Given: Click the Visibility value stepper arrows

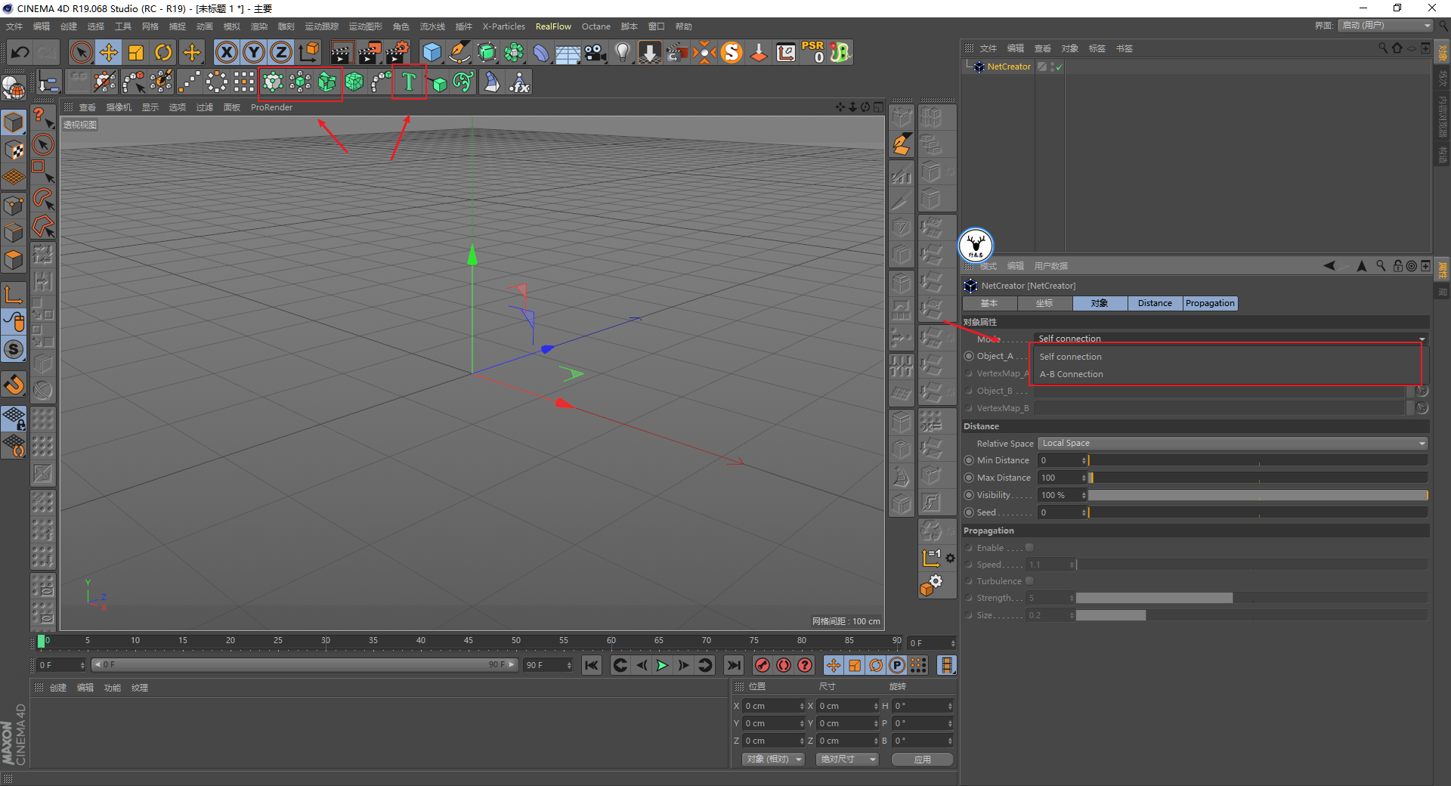Looking at the screenshot, I should [1084, 495].
